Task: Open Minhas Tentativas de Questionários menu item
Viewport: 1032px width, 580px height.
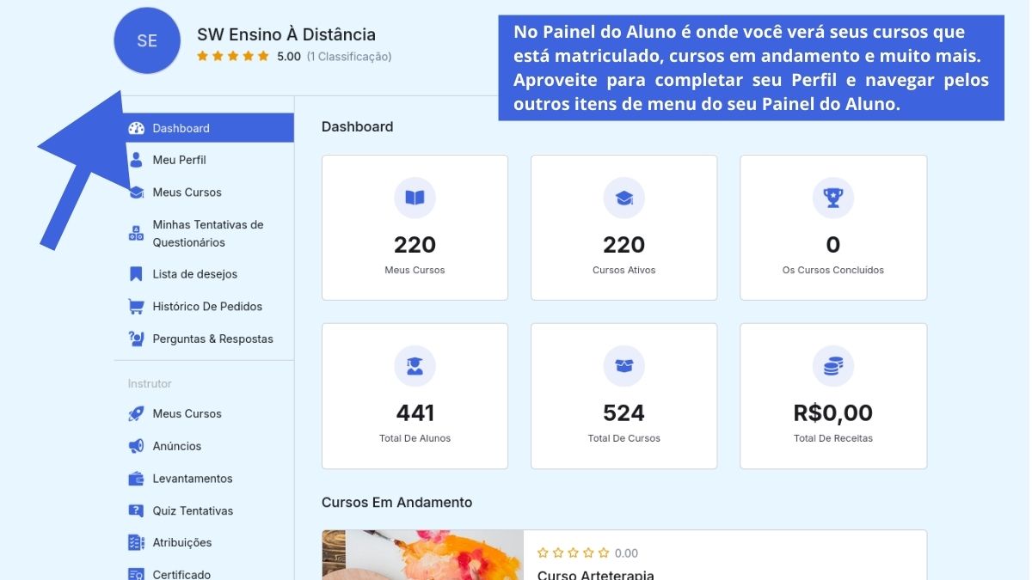Action: coord(207,233)
